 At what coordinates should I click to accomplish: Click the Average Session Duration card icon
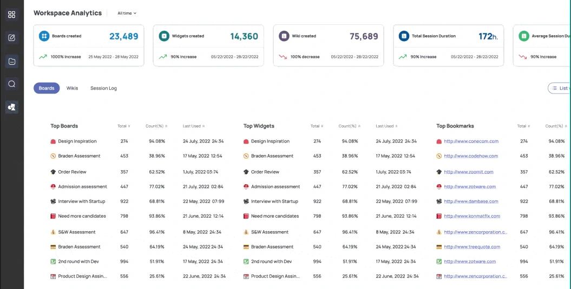[524, 36]
